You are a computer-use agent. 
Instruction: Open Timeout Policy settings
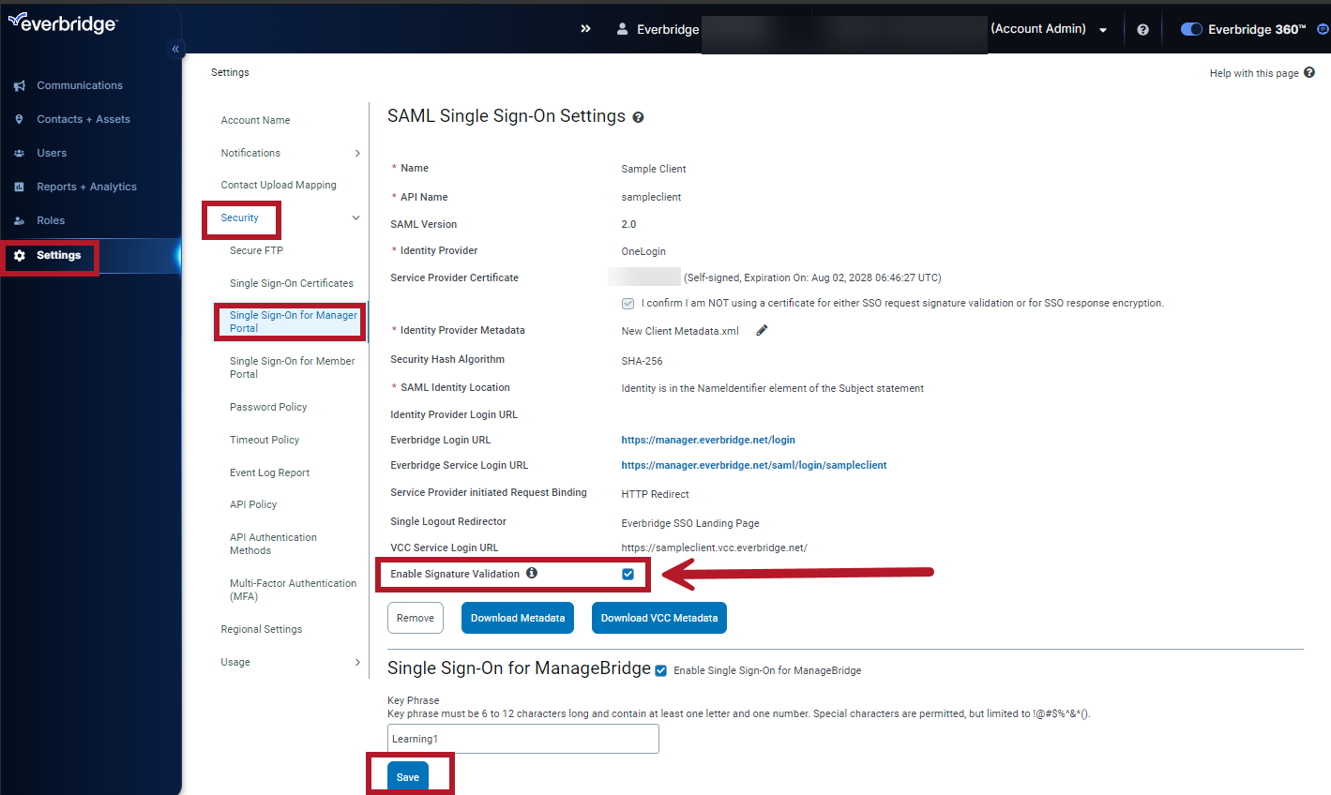click(265, 440)
